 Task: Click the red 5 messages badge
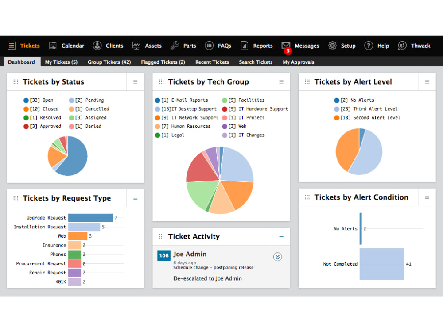coord(288,51)
